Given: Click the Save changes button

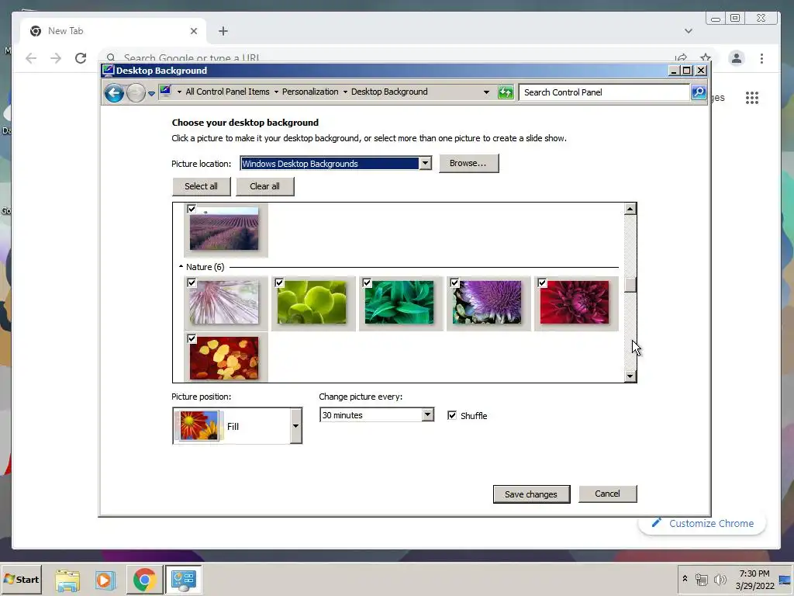Looking at the screenshot, I should [x=531, y=494].
